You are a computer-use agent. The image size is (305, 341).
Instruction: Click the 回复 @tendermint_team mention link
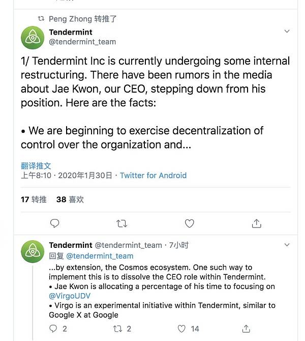click(x=100, y=256)
